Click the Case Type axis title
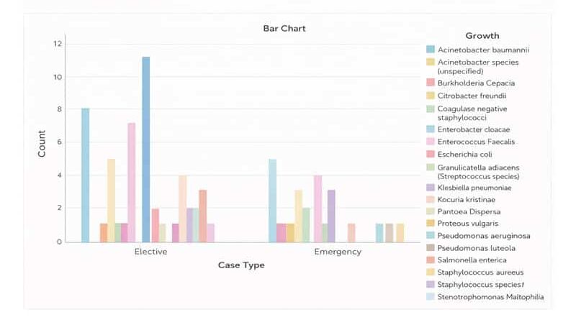The image size is (576, 325). coord(241,265)
